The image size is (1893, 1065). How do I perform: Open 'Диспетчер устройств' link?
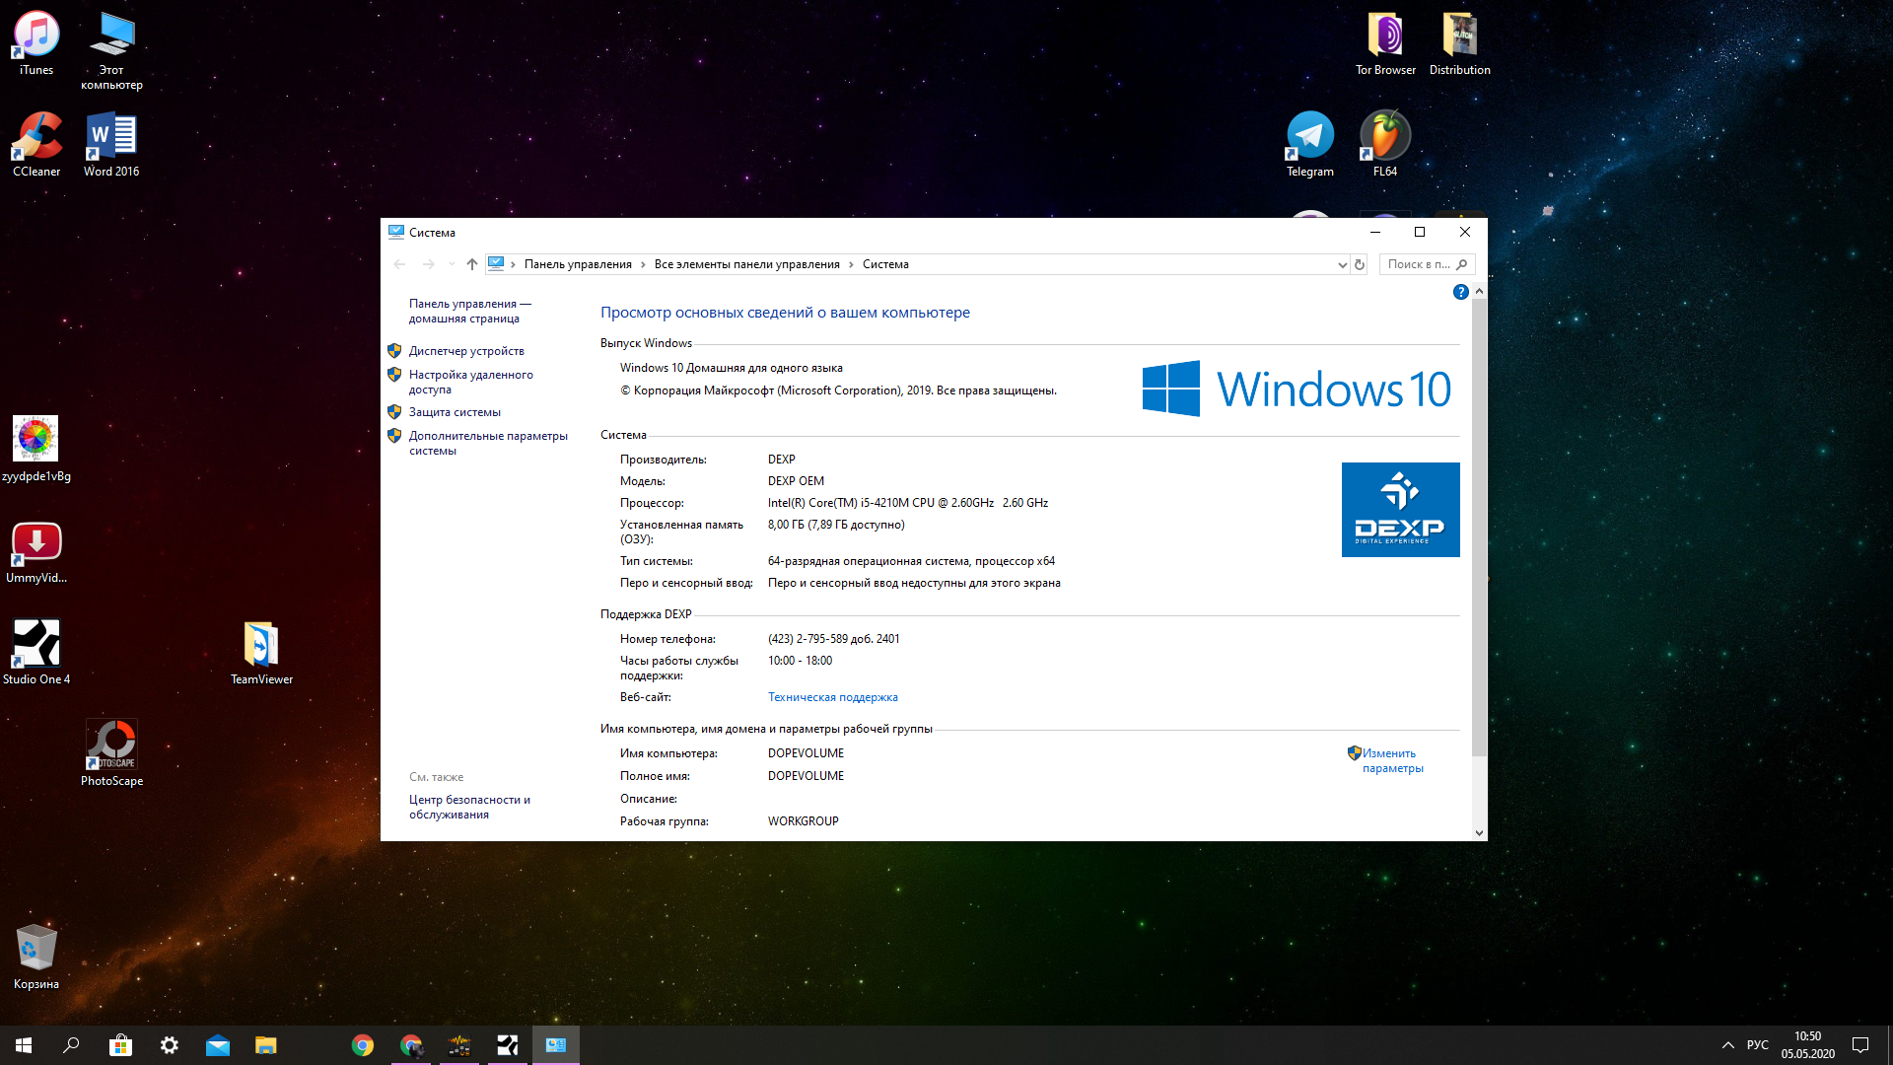[x=466, y=351]
